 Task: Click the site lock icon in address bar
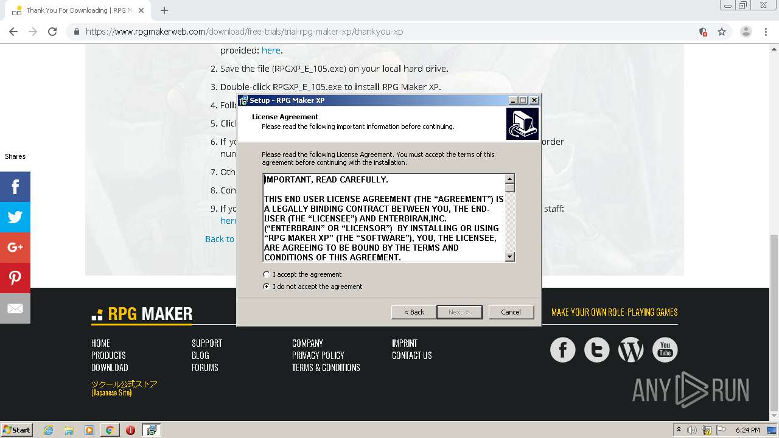click(x=77, y=32)
